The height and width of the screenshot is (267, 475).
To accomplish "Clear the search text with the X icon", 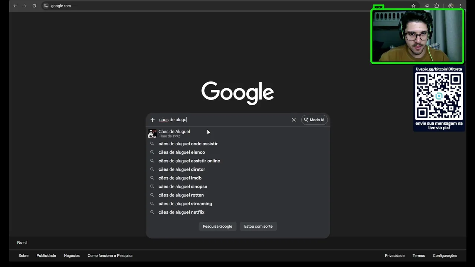I will [294, 120].
